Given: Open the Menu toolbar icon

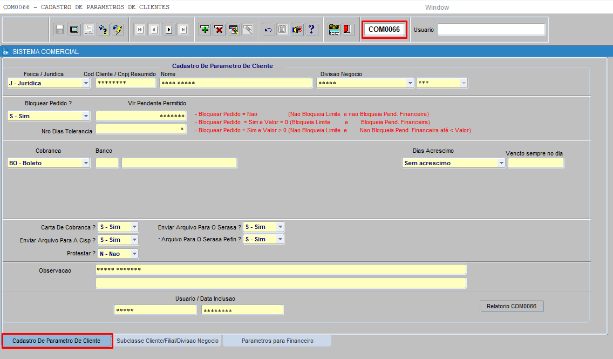Looking at the screenshot, I should tap(335, 30).
